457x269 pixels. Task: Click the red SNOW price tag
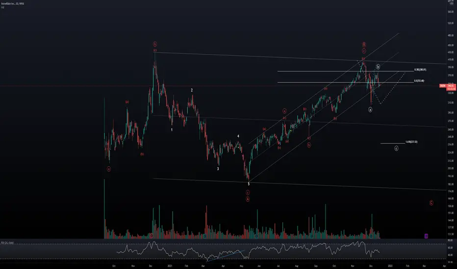[443, 86]
